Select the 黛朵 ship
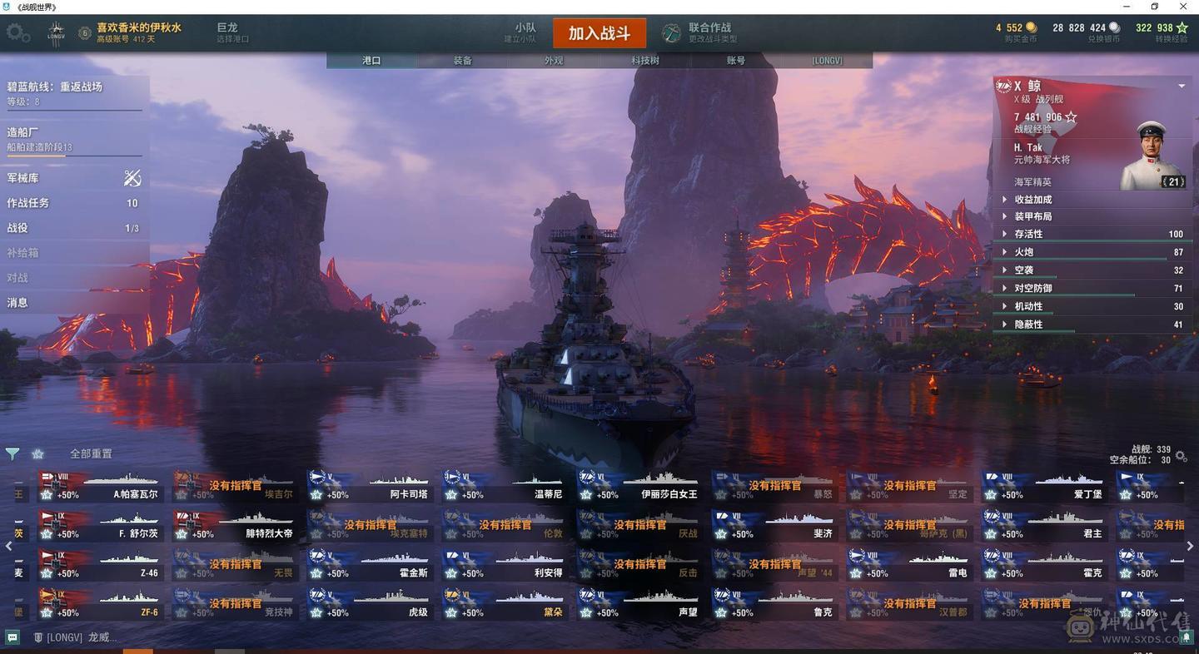Image resolution: width=1199 pixels, height=654 pixels. coord(504,603)
